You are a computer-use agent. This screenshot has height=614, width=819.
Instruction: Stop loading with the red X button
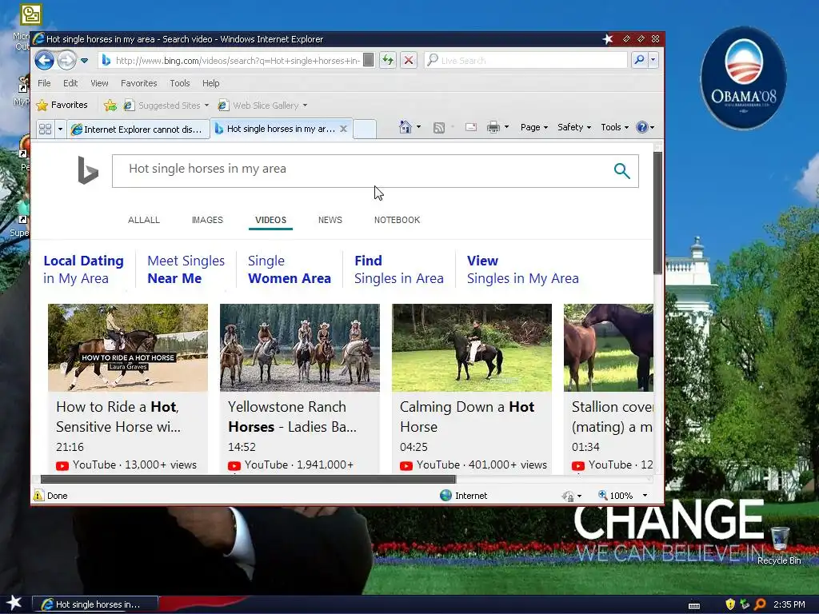(x=409, y=60)
